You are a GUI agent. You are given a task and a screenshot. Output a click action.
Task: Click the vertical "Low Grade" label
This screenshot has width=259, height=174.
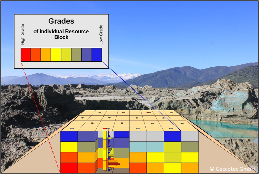pos(101,35)
